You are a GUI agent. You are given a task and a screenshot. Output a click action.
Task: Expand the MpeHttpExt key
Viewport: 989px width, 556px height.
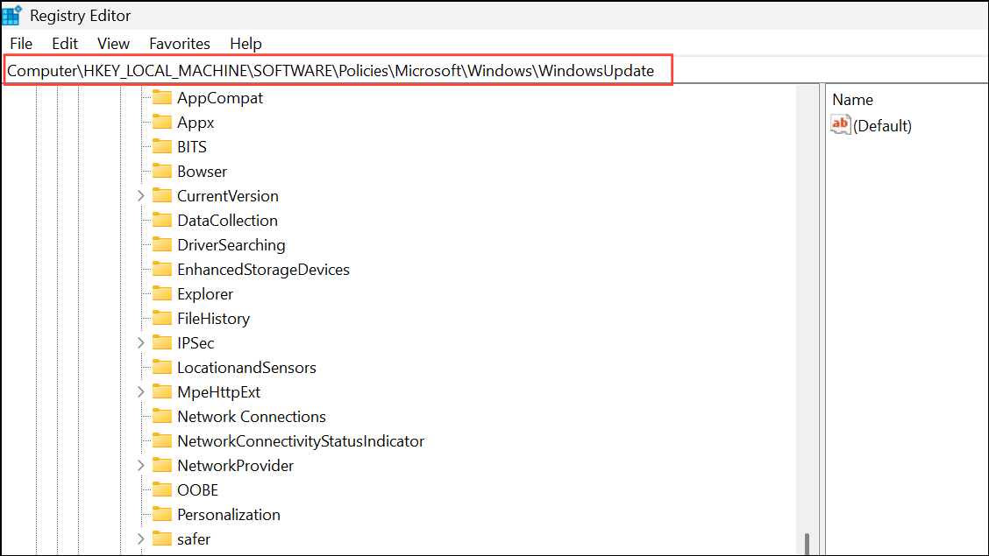pyautogui.click(x=141, y=392)
